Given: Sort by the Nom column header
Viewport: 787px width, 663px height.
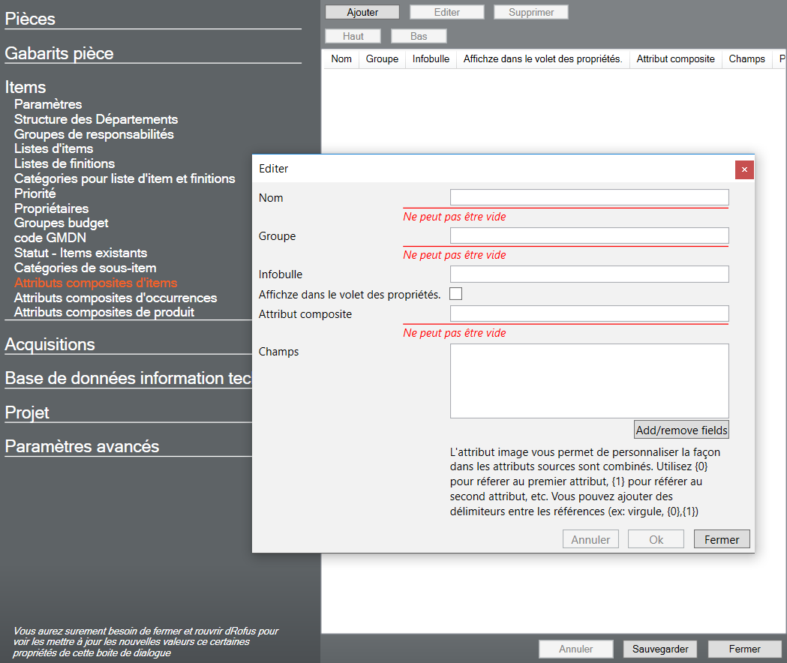Looking at the screenshot, I should tap(341, 58).
